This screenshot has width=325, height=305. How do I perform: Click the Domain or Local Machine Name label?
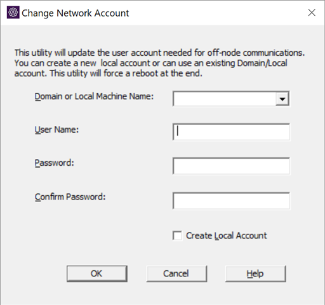tap(94, 97)
